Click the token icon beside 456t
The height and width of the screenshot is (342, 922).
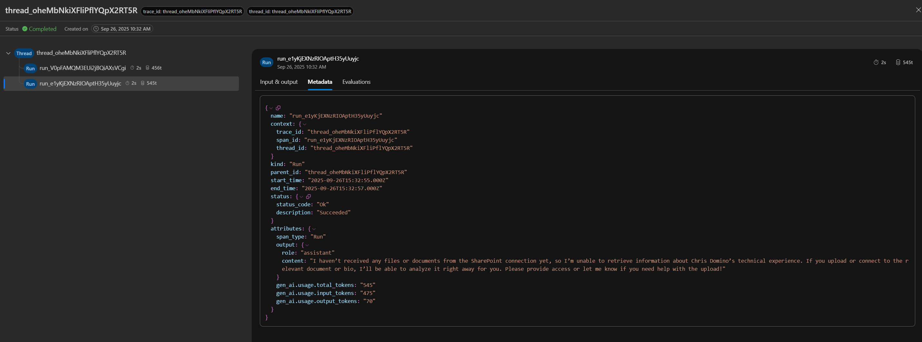(x=147, y=68)
